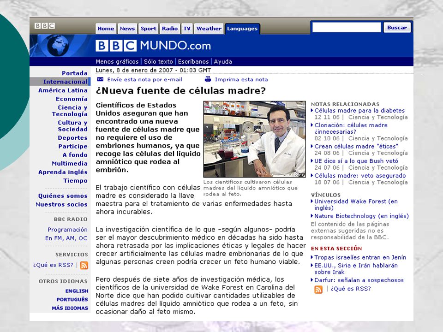Image resolution: width=443 pixels, height=332 pixels.
Task: Click Envíe esta nota por e-mail
Action: click(144, 79)
